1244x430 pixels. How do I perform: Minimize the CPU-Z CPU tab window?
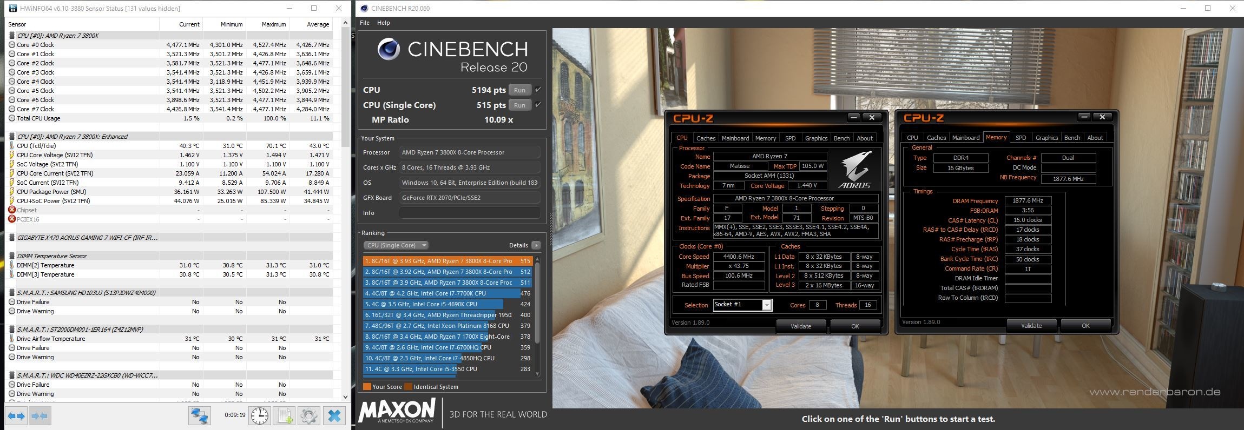853,117
